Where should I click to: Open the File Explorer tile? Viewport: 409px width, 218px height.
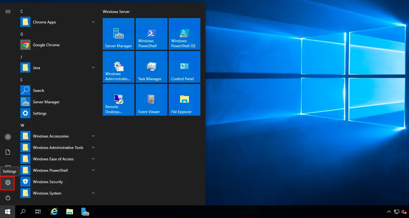pos(184,100)
